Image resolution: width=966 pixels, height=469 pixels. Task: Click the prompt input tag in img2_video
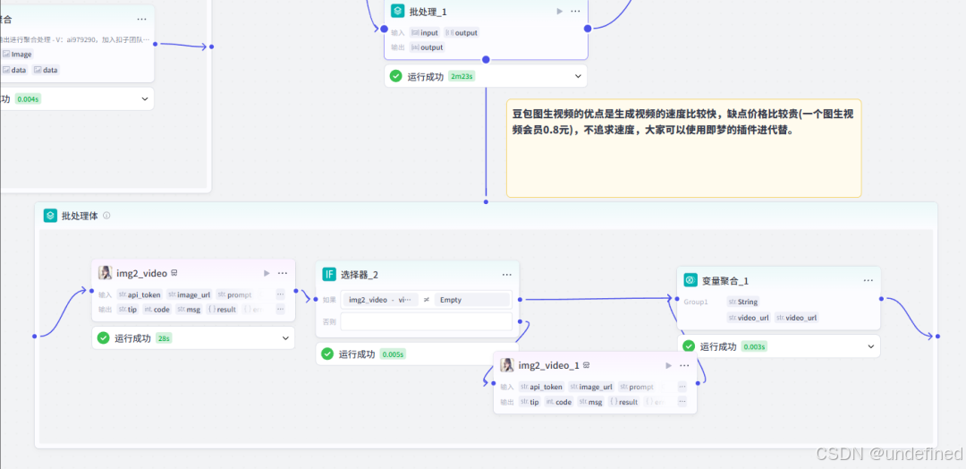click(234, 294)
